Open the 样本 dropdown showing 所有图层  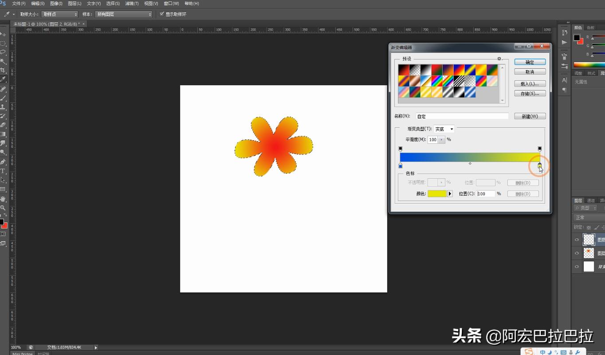pyautogui.click(x=123, y=14)
